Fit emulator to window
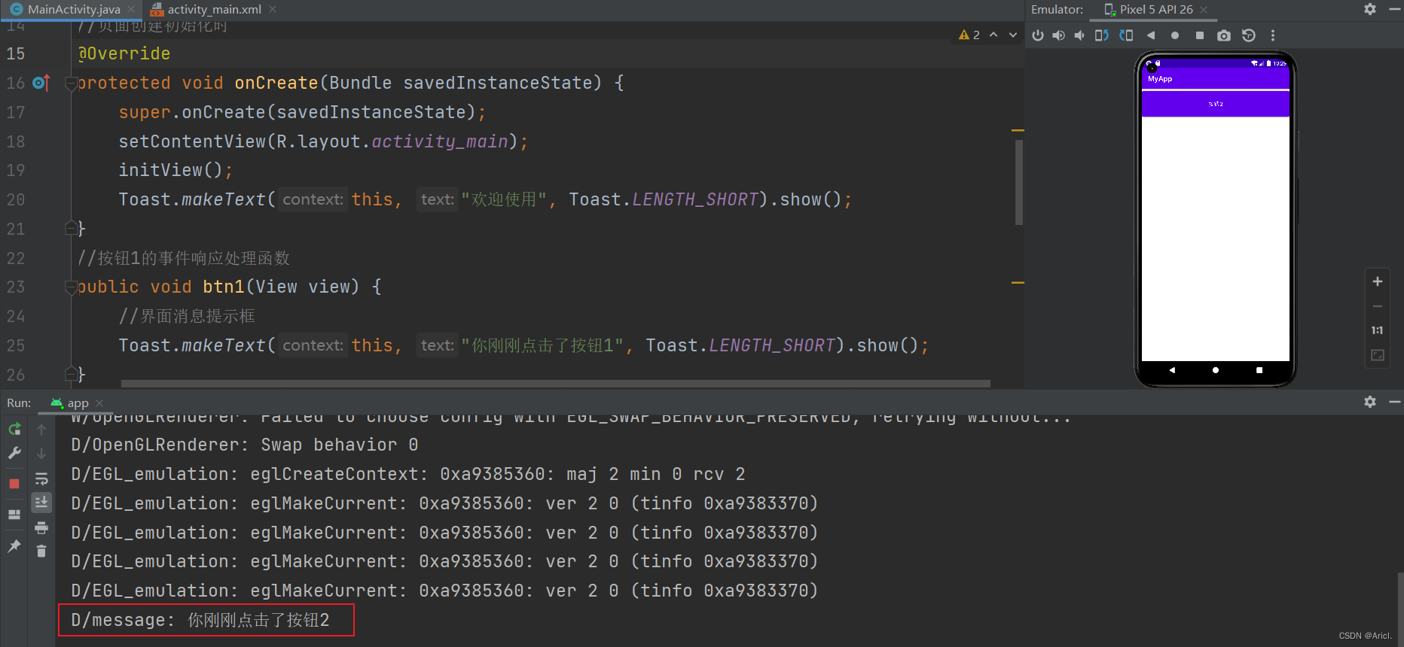Screen dimensions: 1404x647 coord(1378,355)
